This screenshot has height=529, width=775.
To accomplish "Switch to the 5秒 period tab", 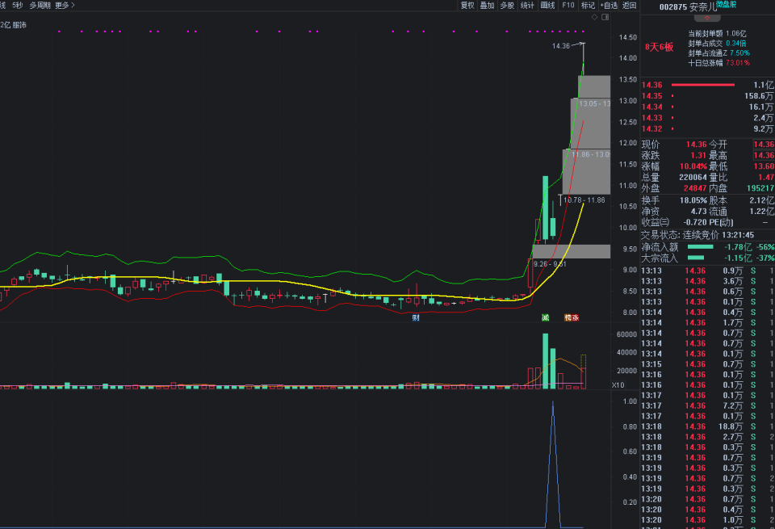I will (x=17, y=5).
